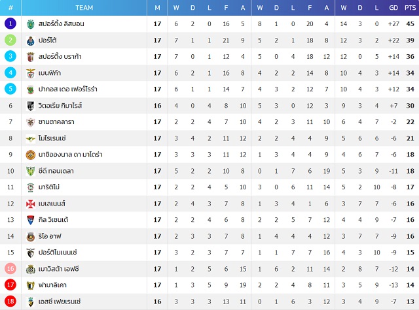This screenshot has width=419, height=310.
Task: Select the red rank 18 badge
Action: 10,302
